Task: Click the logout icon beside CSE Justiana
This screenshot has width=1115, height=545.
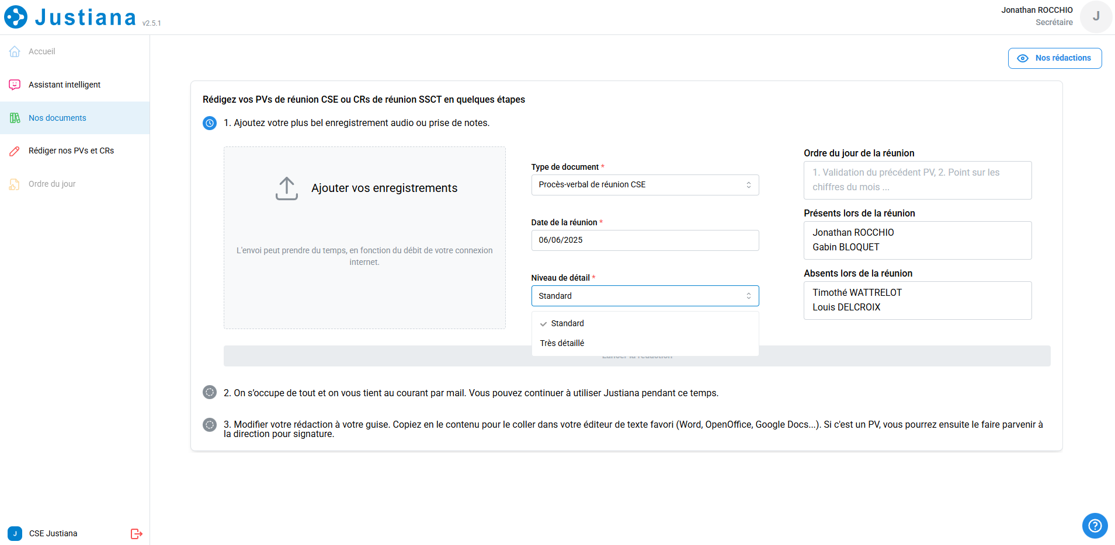Action: (137, 534)
